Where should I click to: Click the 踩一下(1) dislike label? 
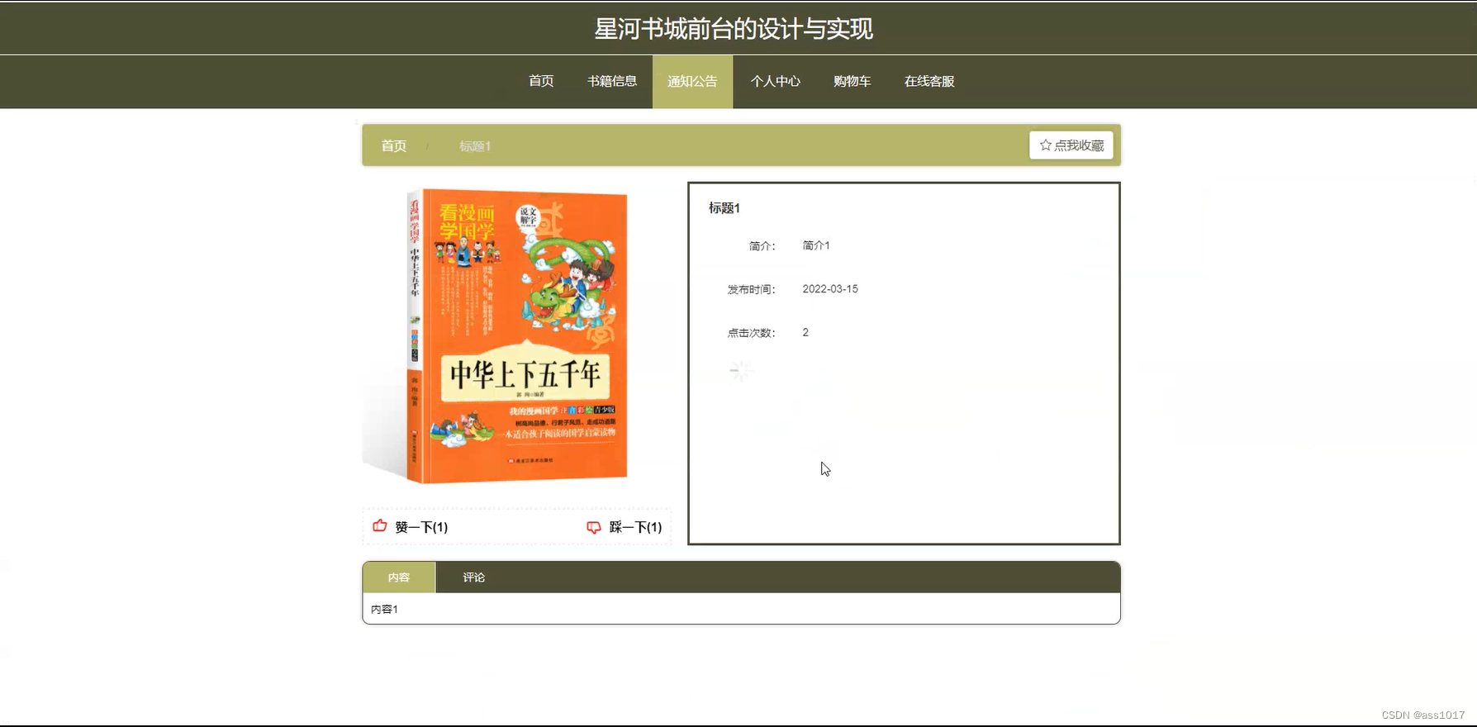click(635, 527)
